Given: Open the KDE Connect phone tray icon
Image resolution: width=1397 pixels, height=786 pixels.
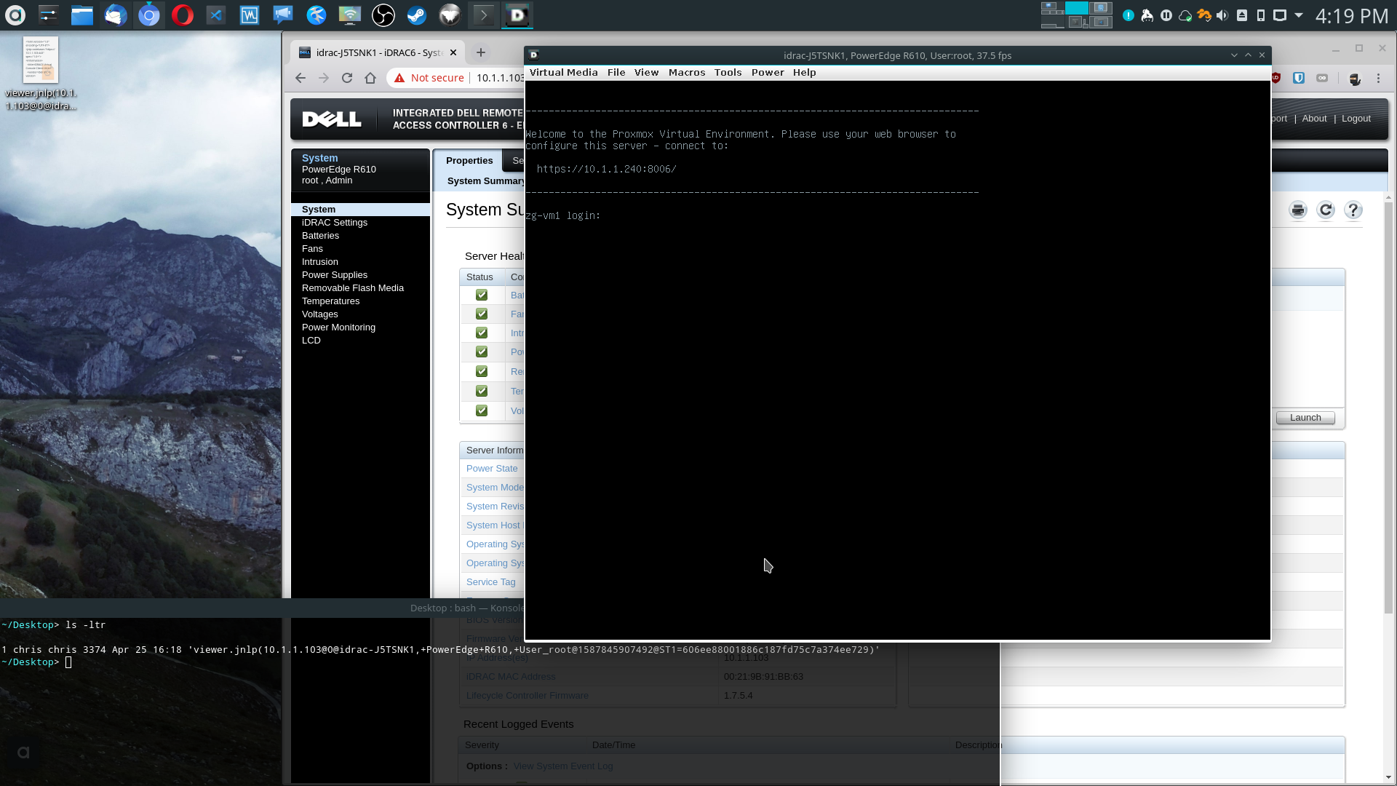Looking at the screenshot, I should pos(1261,15).
